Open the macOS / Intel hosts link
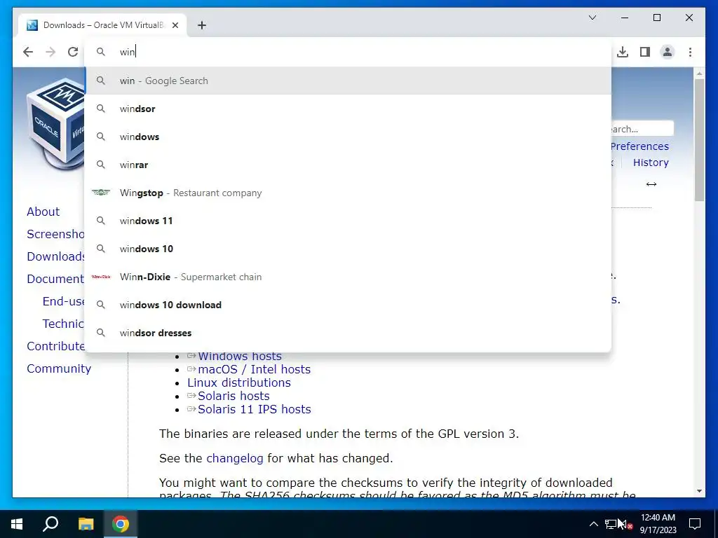The image size is (718, 538). point(254,369)
